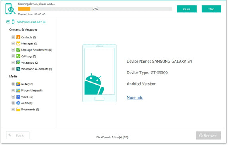The width and height of the screenshot is (239, 145).
Task: Check the WhatsApp Attachments checkbox
Action: (x=13, y=69)
